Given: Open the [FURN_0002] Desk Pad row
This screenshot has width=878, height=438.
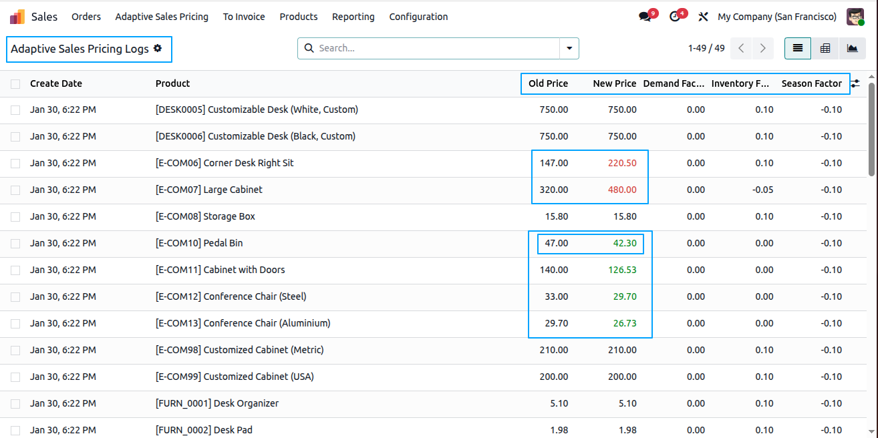Looking at the screenshot, I should tap(204, 430).
